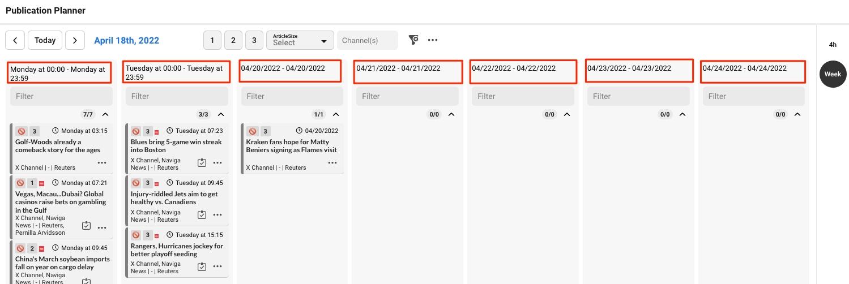This screenshot has width=849, height=284.
Task: Collapse the Monday column article list
Action: tap(105, 114)
